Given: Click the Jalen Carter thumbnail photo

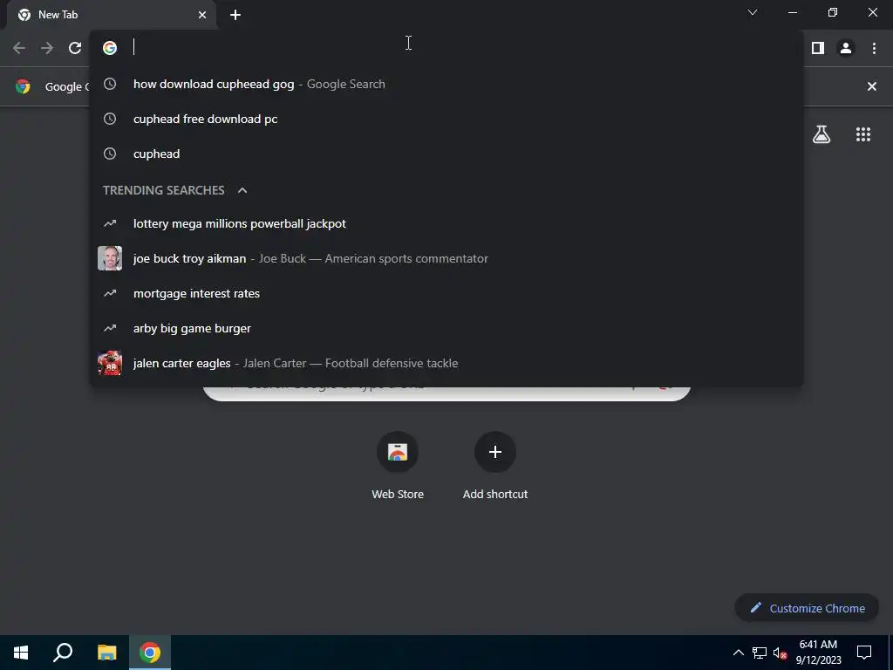Looking at the screenshot, I should pos(110,364).
